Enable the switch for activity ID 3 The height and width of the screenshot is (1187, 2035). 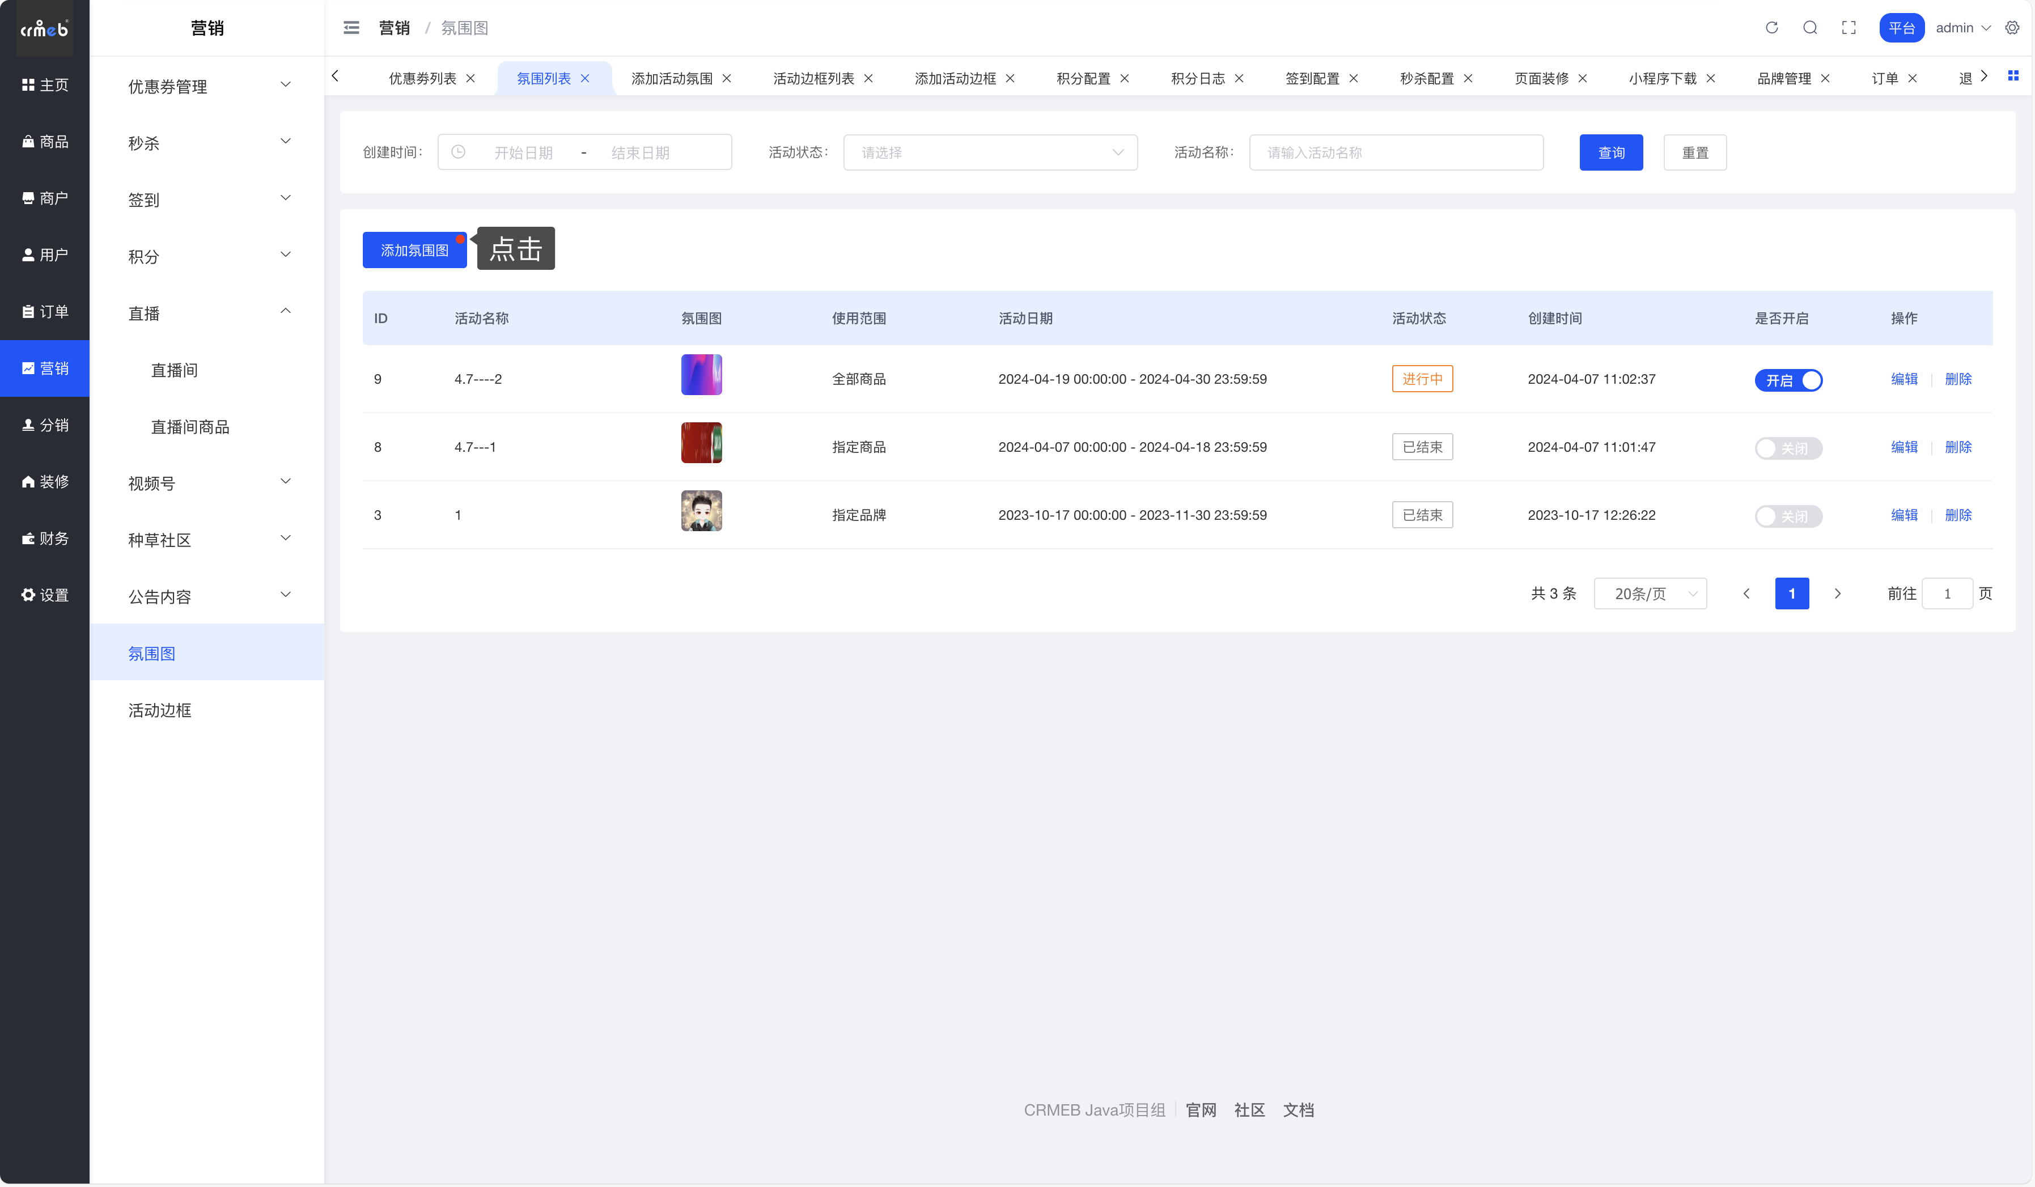pos(1788,515)
